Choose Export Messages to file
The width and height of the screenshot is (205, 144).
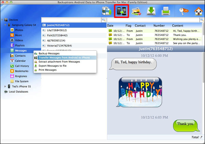click(x=65, y=66)
